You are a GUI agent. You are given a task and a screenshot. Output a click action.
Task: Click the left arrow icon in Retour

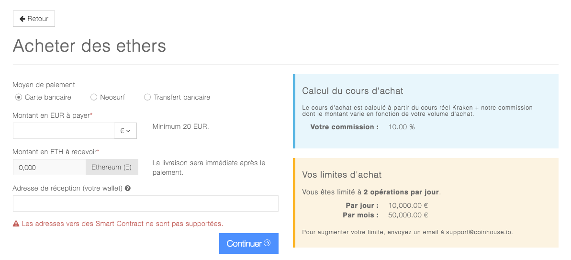click(22, 19)
